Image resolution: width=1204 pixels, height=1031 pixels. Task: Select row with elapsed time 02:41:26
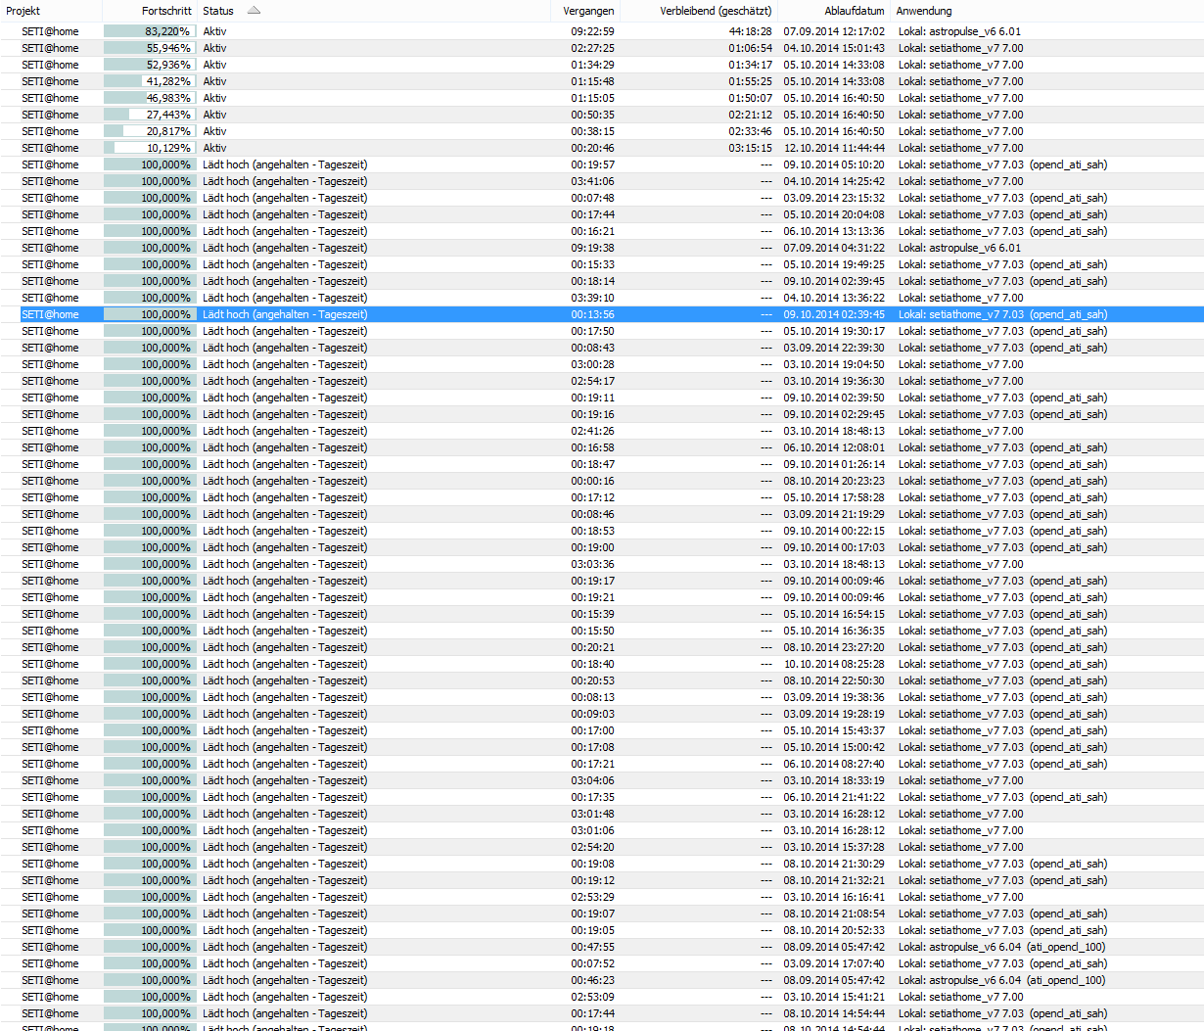[602, 431]
